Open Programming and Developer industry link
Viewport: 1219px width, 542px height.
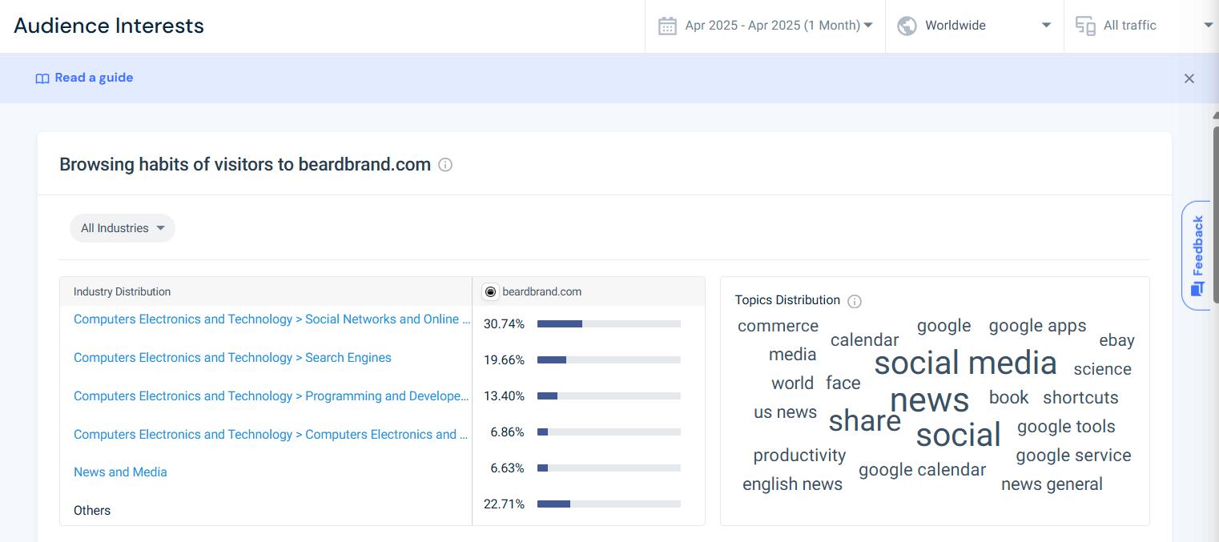click(x=272, y=395)
